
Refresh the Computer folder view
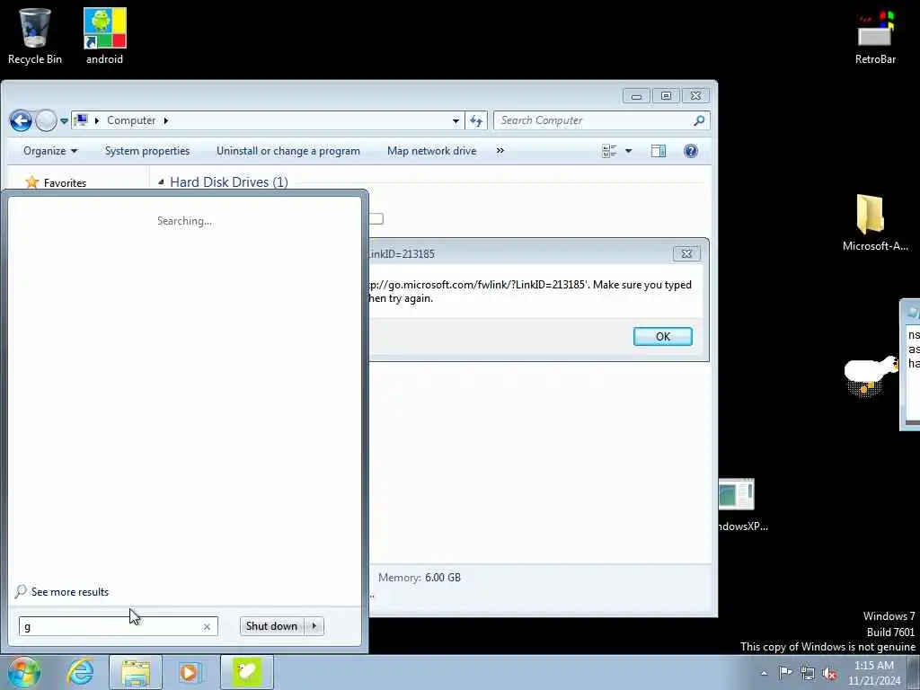[x=476, y=121]
